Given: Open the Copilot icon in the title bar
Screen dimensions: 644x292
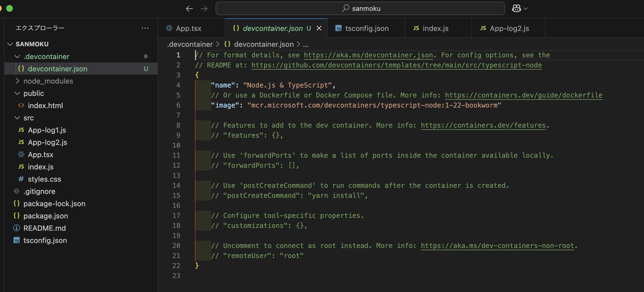Looking at the screenshot, I should pyautogui.click(x=517, y=8).
